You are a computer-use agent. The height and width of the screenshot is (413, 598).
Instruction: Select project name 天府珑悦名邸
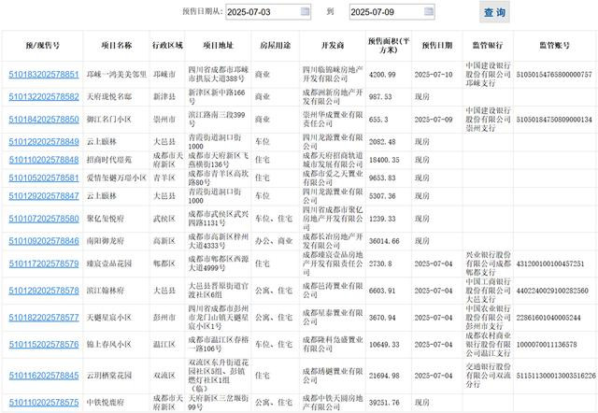(x=109, y=97)
